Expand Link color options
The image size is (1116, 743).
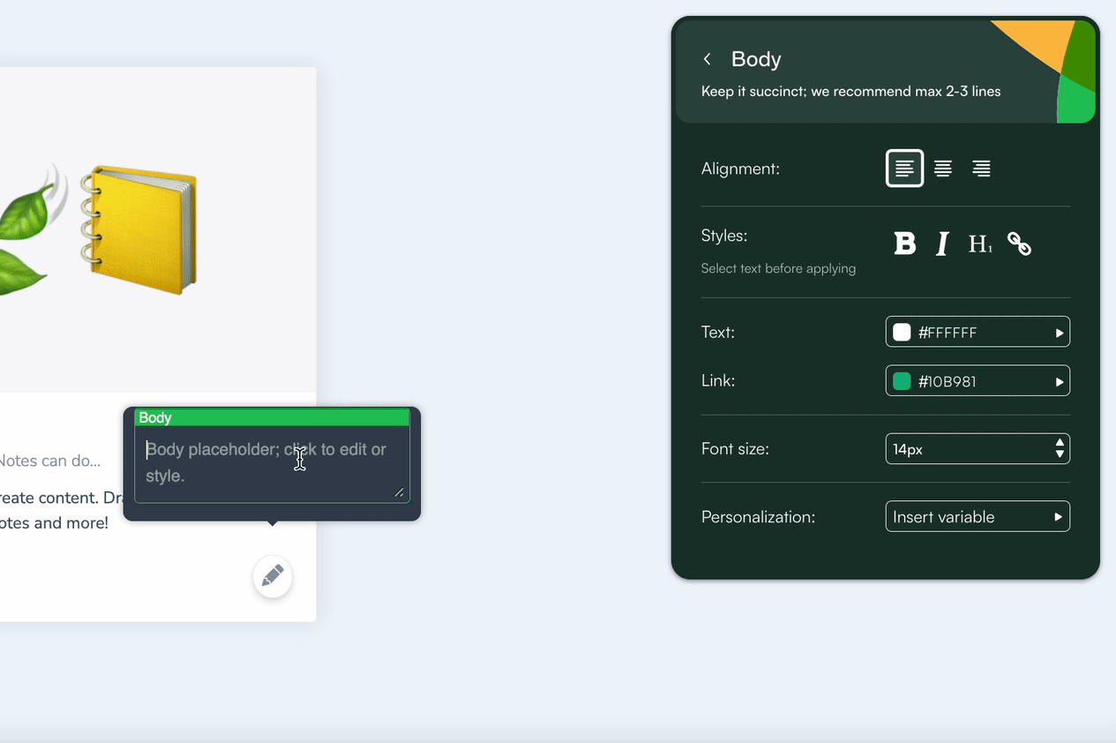point(1058,380)
